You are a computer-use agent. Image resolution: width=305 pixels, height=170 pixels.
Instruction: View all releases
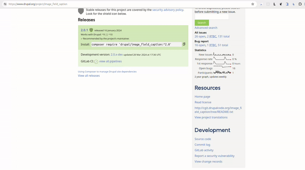pyautogui.click(x=89, y=76)
